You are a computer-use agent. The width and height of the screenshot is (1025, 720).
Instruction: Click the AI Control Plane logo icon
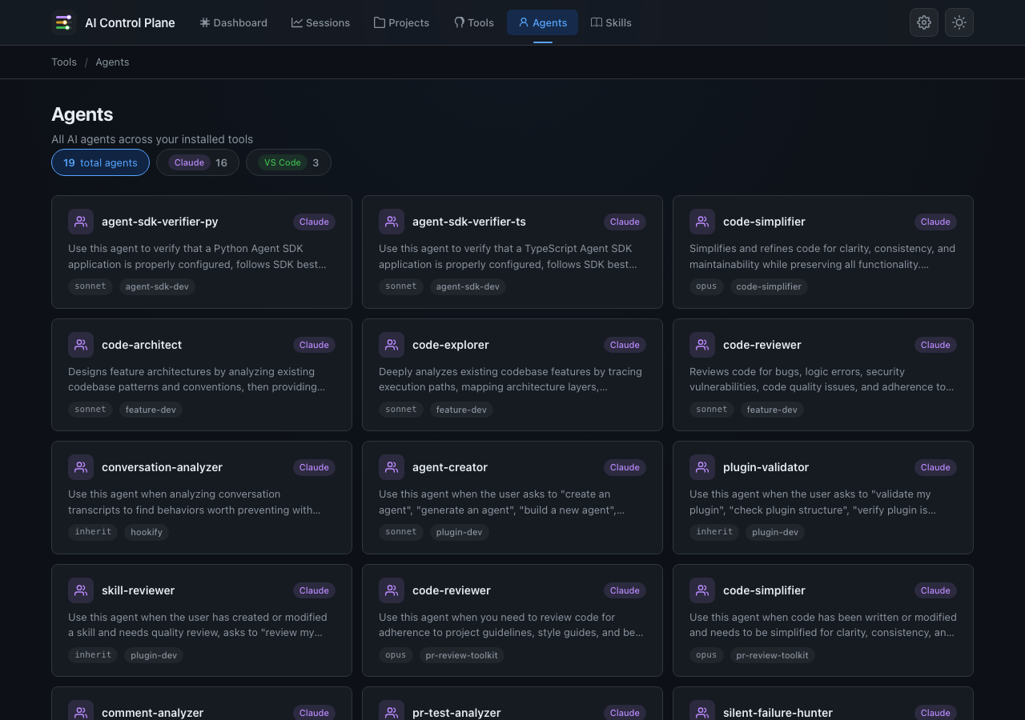tap(64, 22)
